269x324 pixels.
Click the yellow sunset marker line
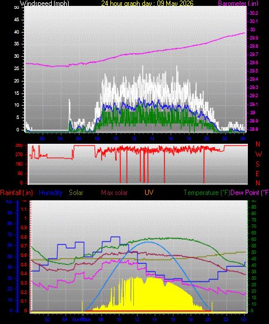click(212, 306)
